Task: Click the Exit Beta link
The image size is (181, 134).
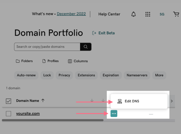Action: [103, 33]
